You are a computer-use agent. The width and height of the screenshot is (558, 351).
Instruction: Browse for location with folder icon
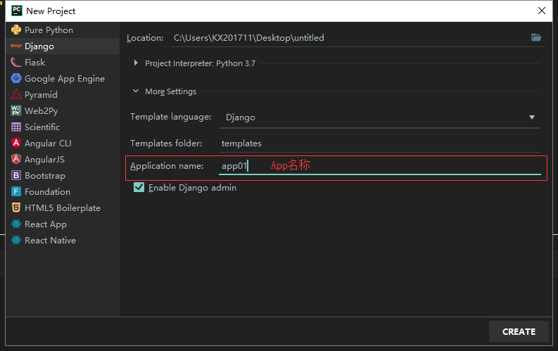(x=536, y=37)
